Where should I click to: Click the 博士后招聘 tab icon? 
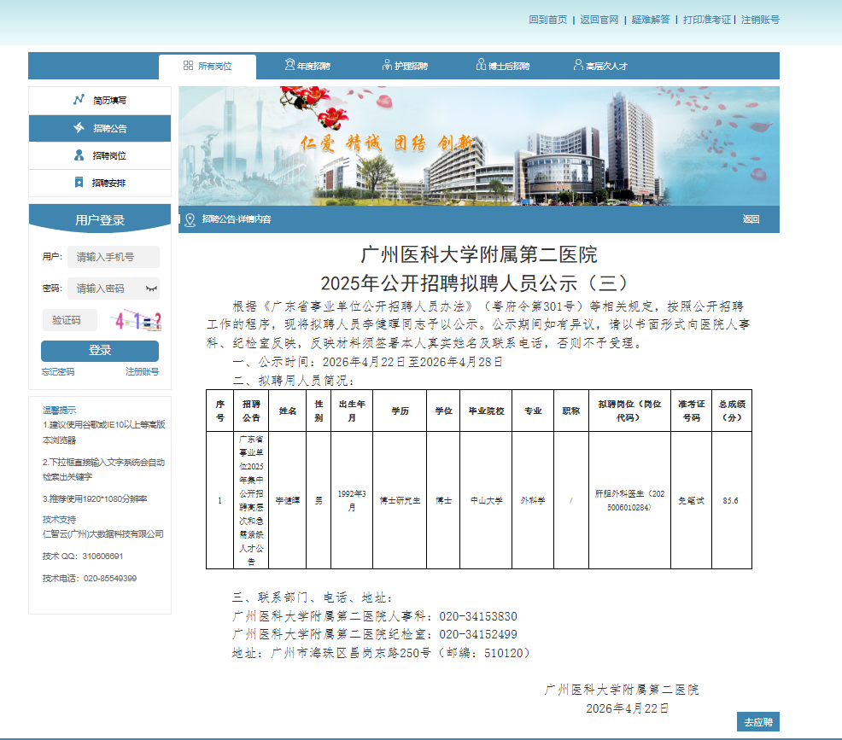coord(482,66)
